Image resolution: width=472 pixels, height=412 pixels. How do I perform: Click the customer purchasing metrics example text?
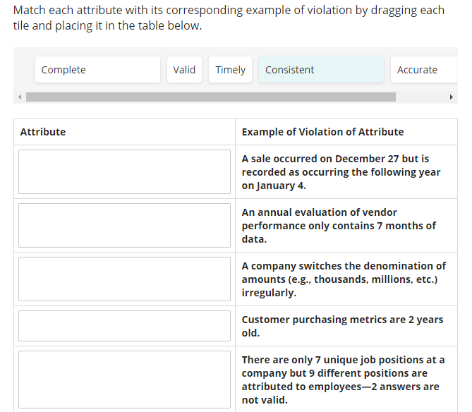(x=342, y=326)
